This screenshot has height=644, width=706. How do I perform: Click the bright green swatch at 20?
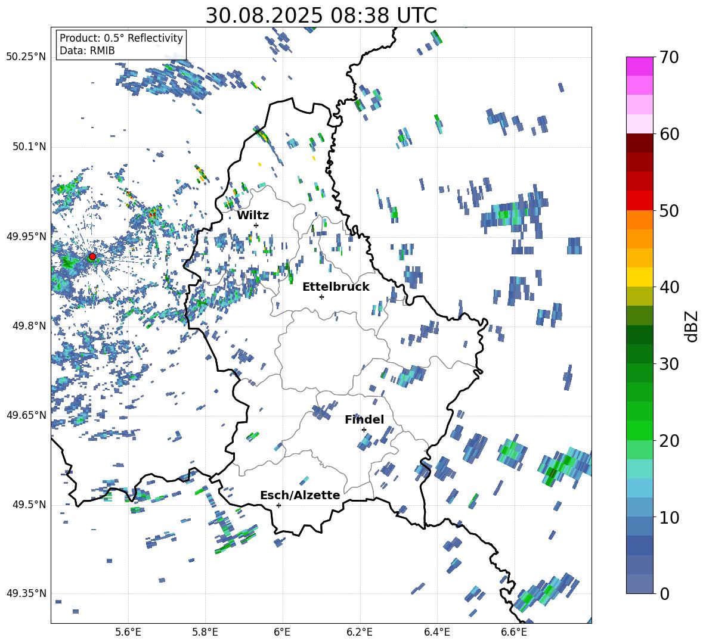pyautogui.click(x=639, y=430)
